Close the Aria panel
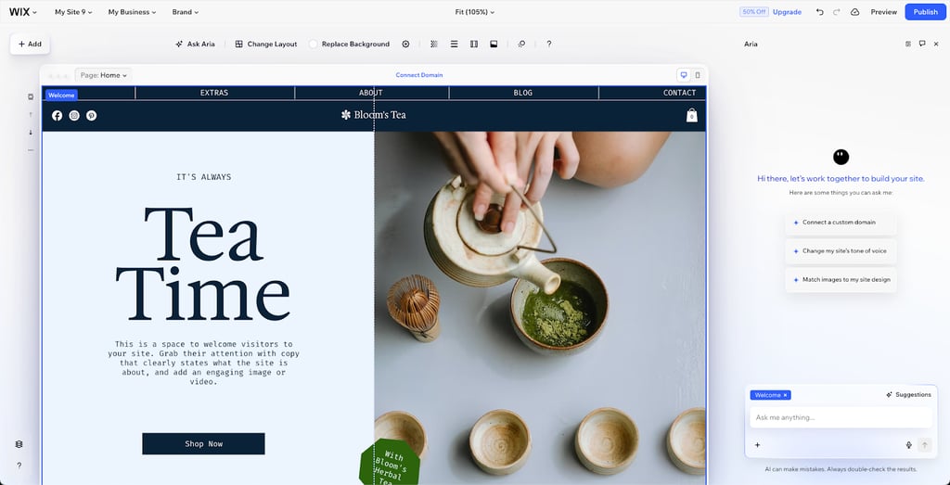Screen dimensions: 950x485 tap(936, 44)
